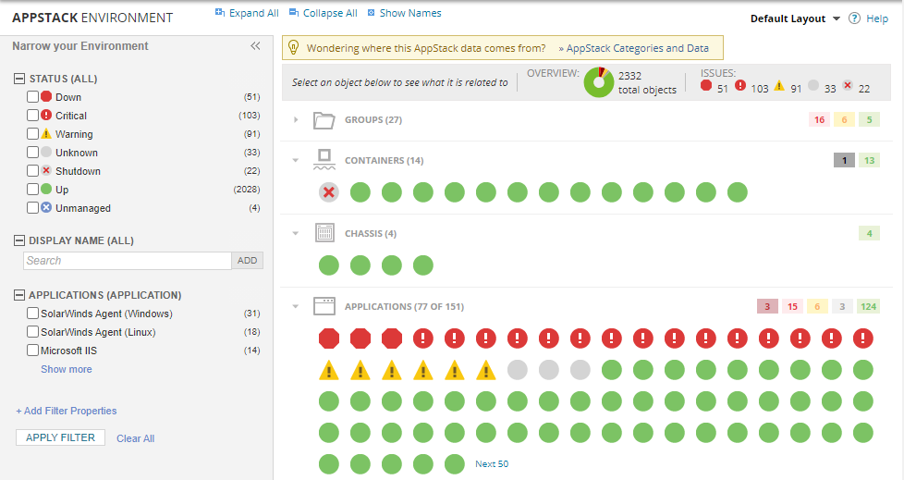Click the Display Name search field
Screen dimensions: 904x480
point(127,261)
